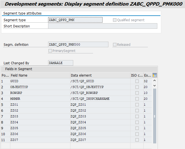Screen dimensions: 185x149
Task: Check the ISO code box for ZZ07 row
Action: 137,140
